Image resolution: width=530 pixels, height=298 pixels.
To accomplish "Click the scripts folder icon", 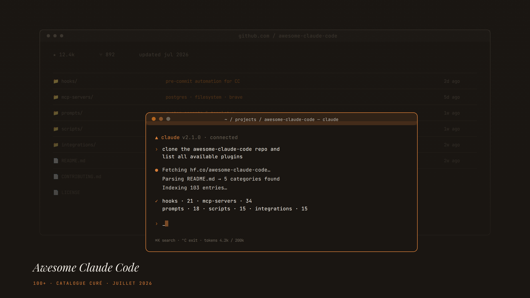I will (56, 129).
